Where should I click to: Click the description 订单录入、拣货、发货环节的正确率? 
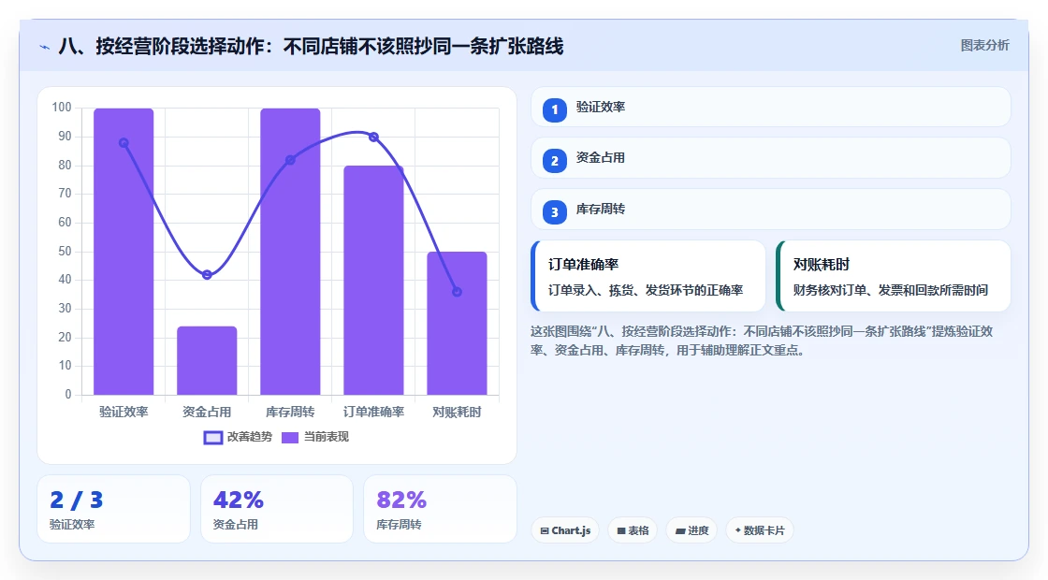pyautogui.click(x=646, y=290)
